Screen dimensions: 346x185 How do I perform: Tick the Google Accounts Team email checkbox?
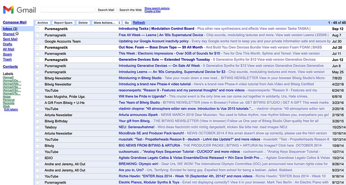click(x=37, y=41)
